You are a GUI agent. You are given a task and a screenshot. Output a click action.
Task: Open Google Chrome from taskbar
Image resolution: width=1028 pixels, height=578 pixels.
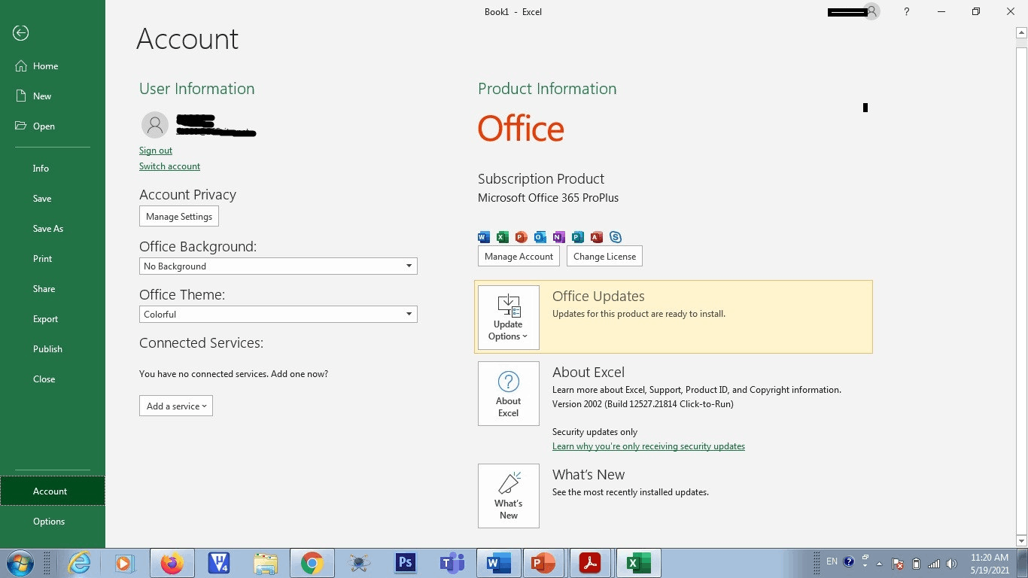[312, 563]
